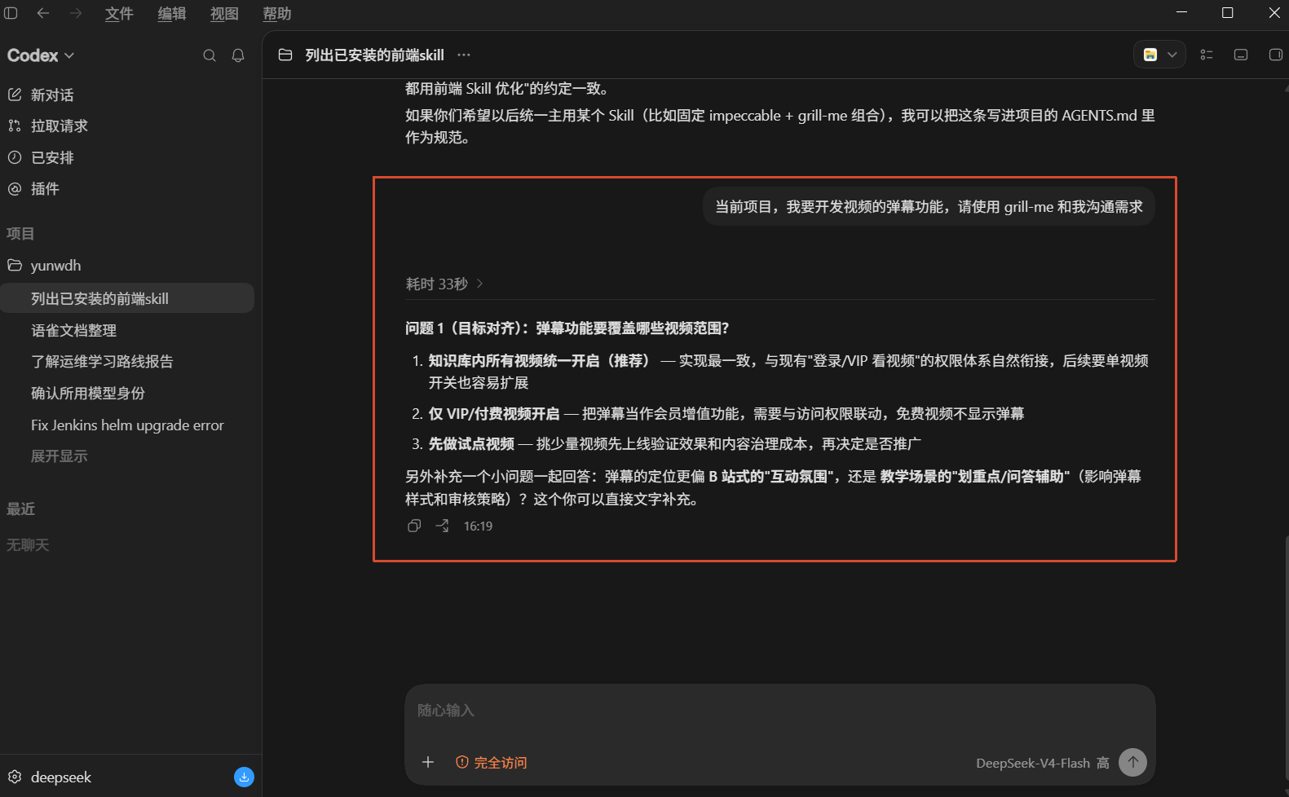Click the fork/share arrow icon next to 16:19
Viewport: 1289px width, 797px height.
point(442,526)
